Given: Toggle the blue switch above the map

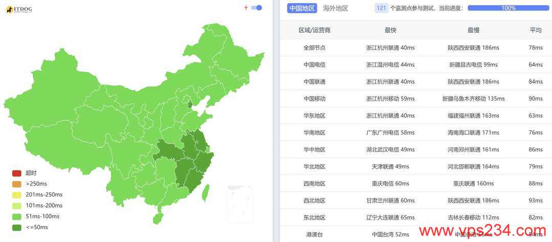Looking at the screenshot, I should (257, 8).
